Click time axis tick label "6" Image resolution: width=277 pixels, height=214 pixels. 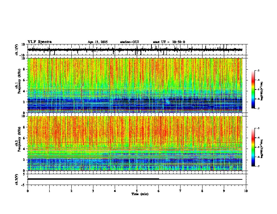159,191
